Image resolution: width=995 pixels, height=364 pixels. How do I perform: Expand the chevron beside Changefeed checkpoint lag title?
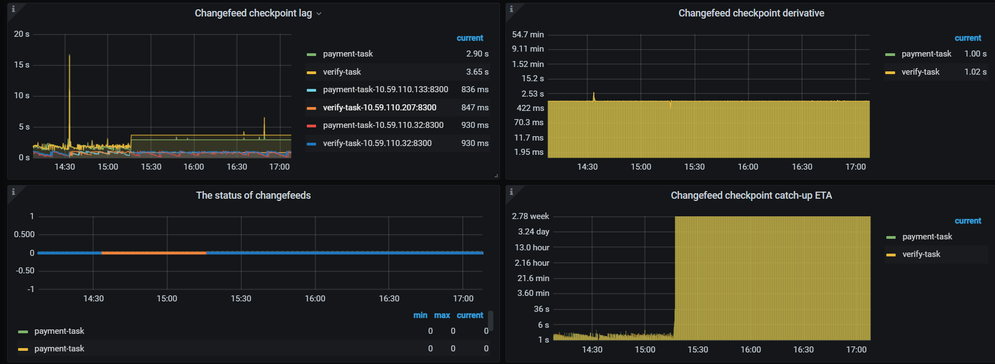[x=319, y=14]
